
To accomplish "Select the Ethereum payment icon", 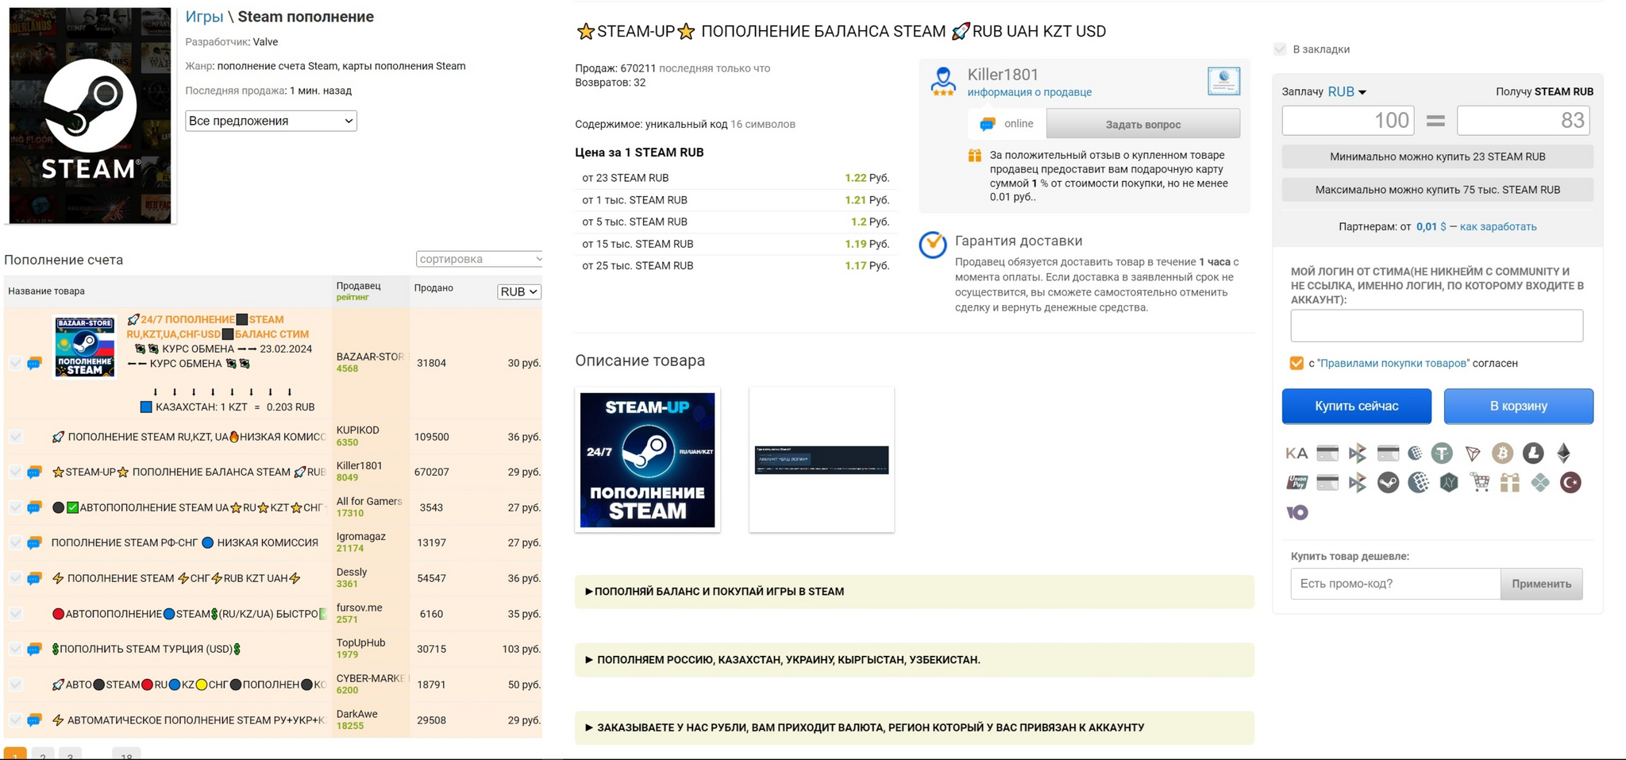I will 1563,453.
